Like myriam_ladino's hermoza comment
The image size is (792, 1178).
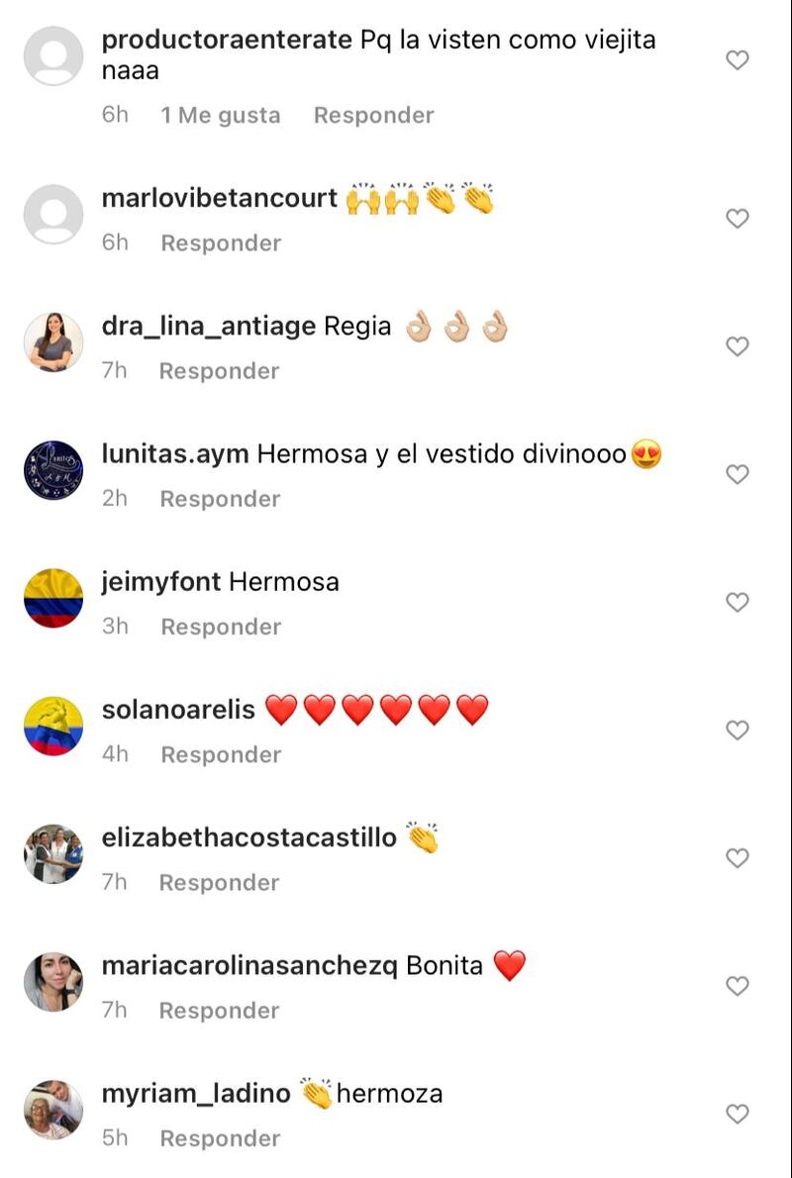click(738, 1114)
